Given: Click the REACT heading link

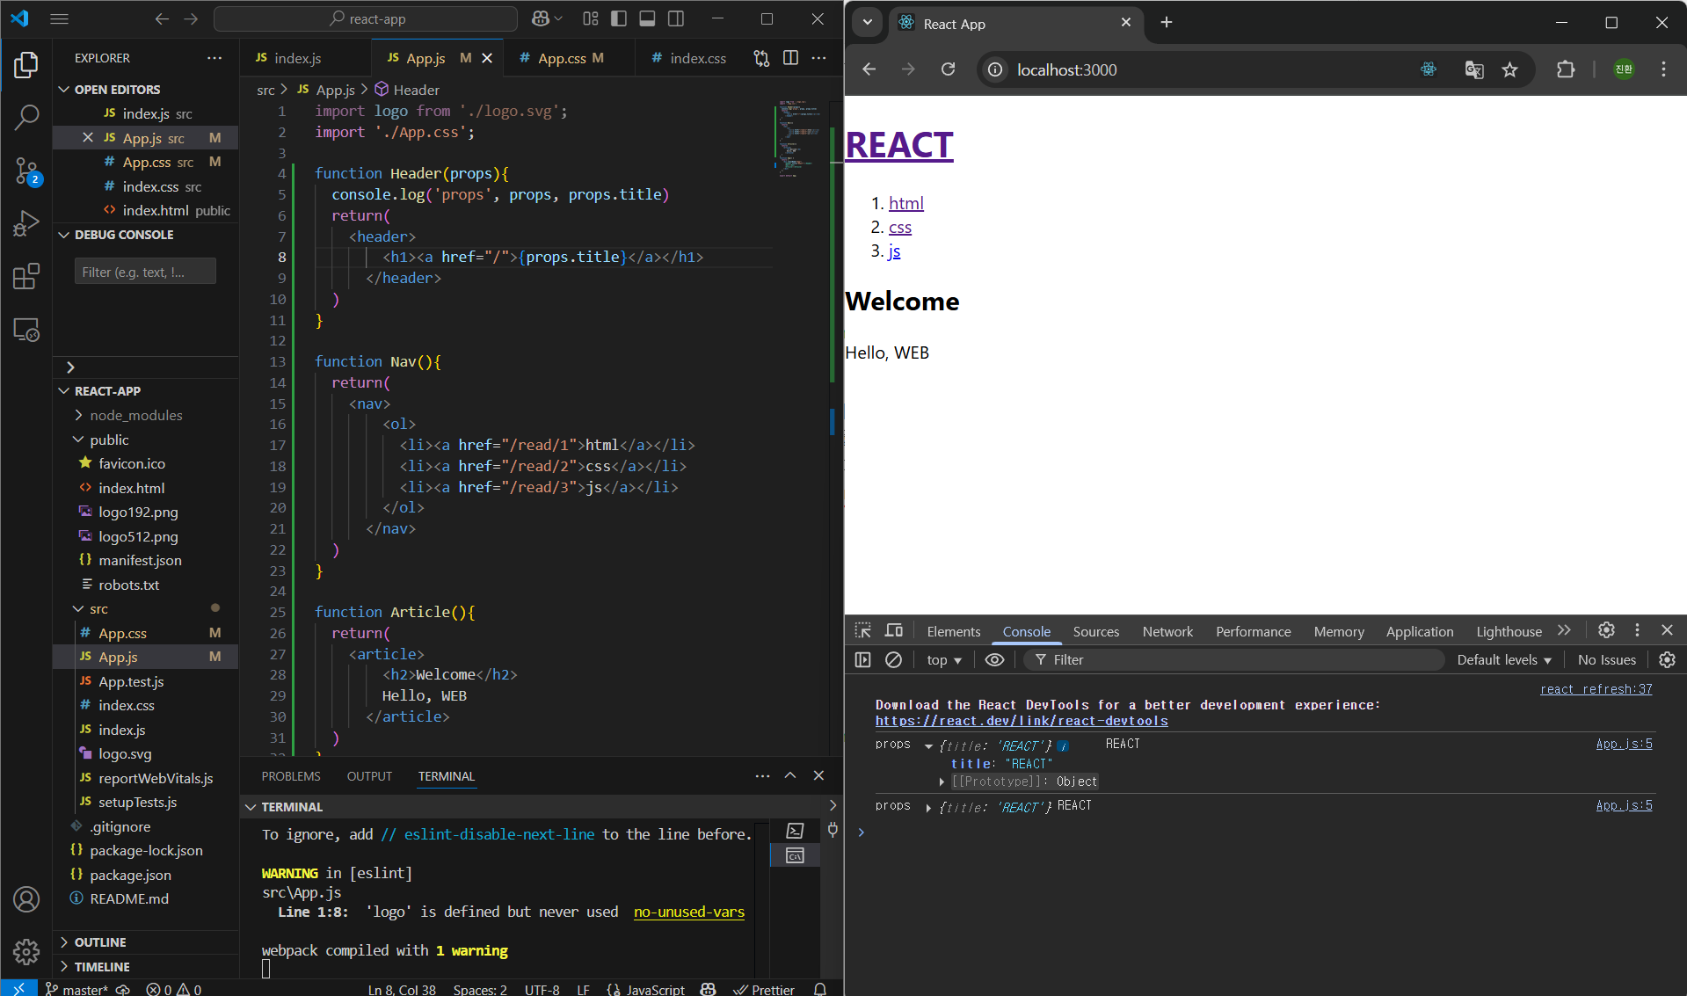Looking at the screenshot, I should click(898, 146).
